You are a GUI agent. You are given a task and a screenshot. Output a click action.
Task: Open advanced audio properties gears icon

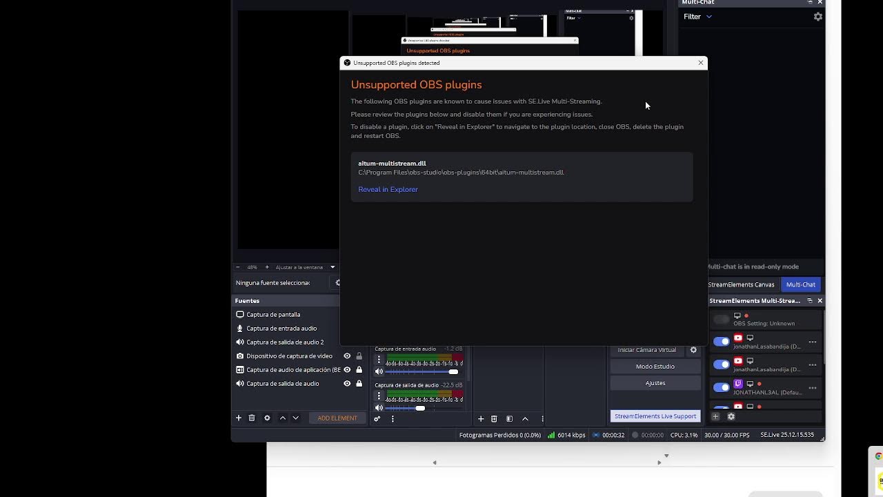tap(377, 419)
